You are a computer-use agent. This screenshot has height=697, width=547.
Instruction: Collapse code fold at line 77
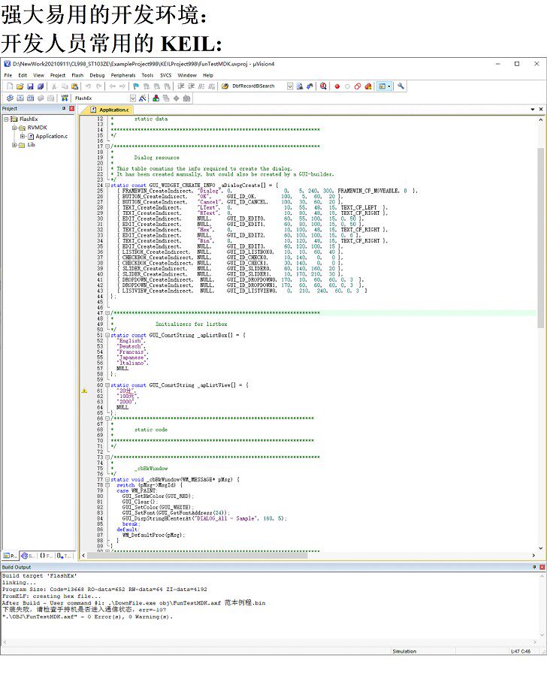click(107, 480)
